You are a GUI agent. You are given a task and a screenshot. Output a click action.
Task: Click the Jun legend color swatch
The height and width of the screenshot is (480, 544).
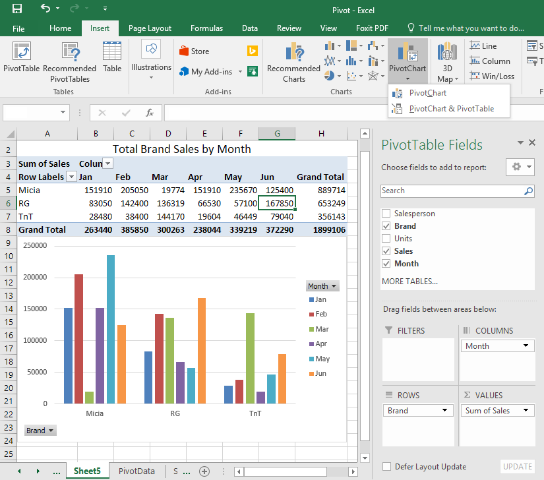coord(311,374)
